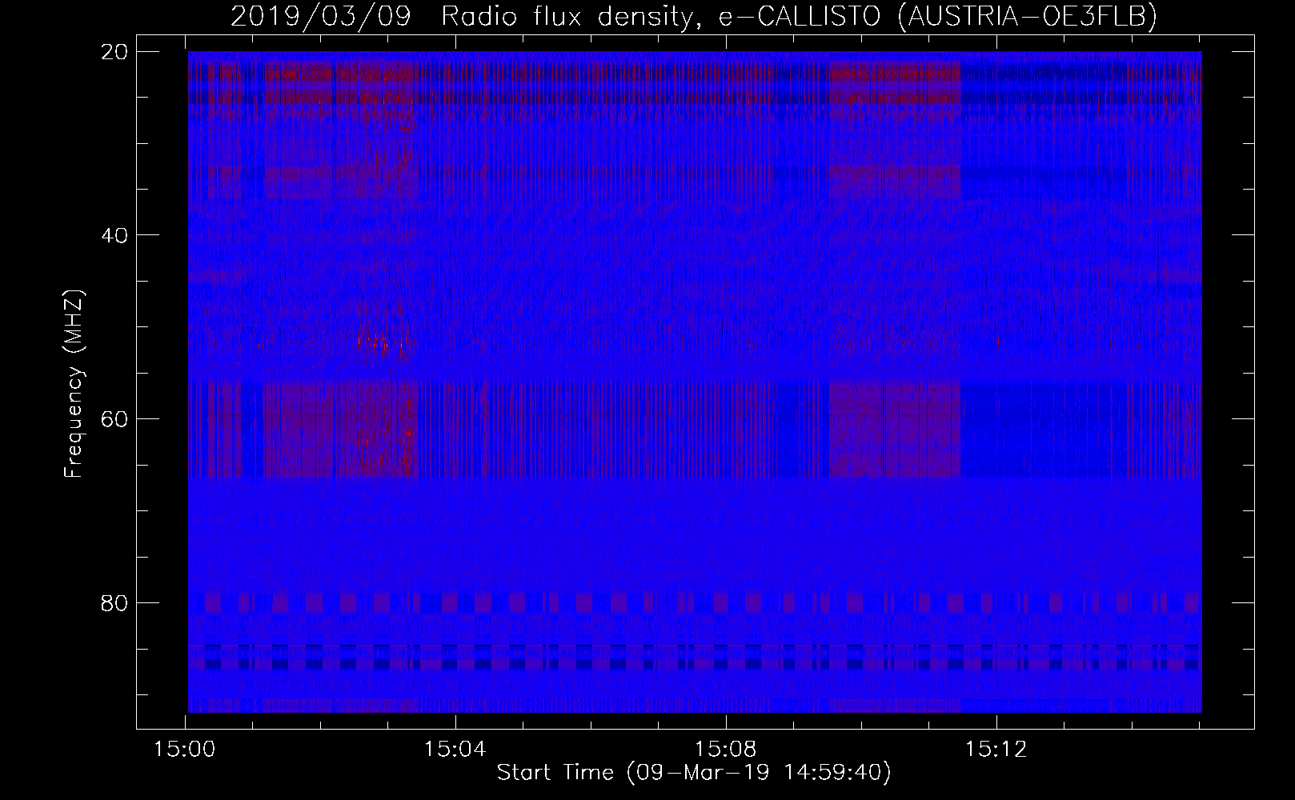The image size is (1295, 800).
Task: Click the time tick label '15:00'
Action: point(186,750)
